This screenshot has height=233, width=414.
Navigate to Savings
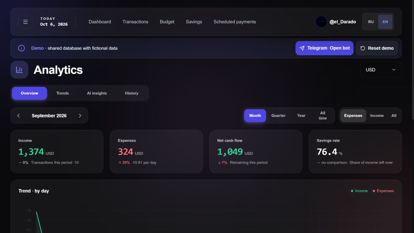[194, 22]
